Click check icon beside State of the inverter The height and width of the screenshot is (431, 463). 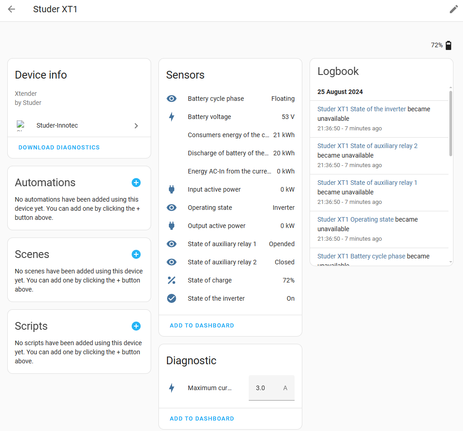[172, 298]
